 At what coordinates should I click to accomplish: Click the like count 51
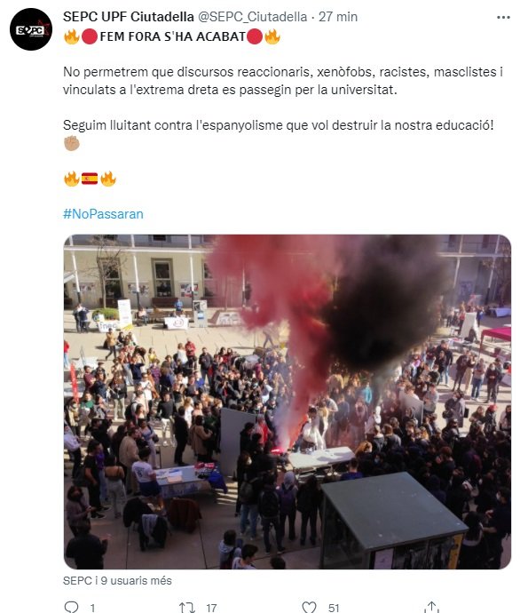click(334, 608)
